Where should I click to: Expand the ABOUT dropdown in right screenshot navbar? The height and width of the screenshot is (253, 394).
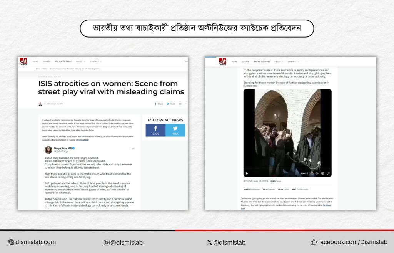click(278, 61)
